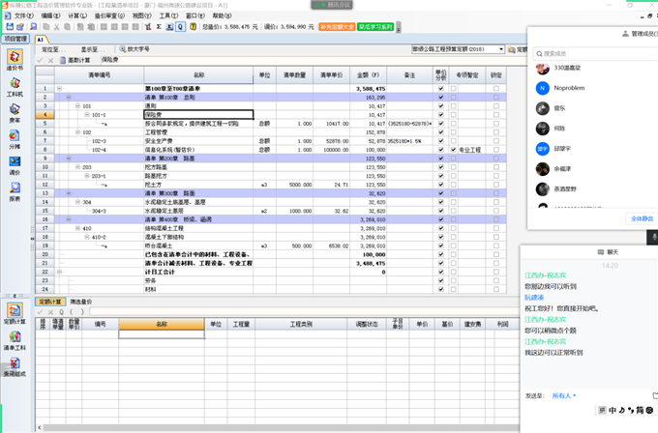This screenshot has height=433, width=658.
Task: Open the 造价书 sidebar icon
Action: click(14, 61)
